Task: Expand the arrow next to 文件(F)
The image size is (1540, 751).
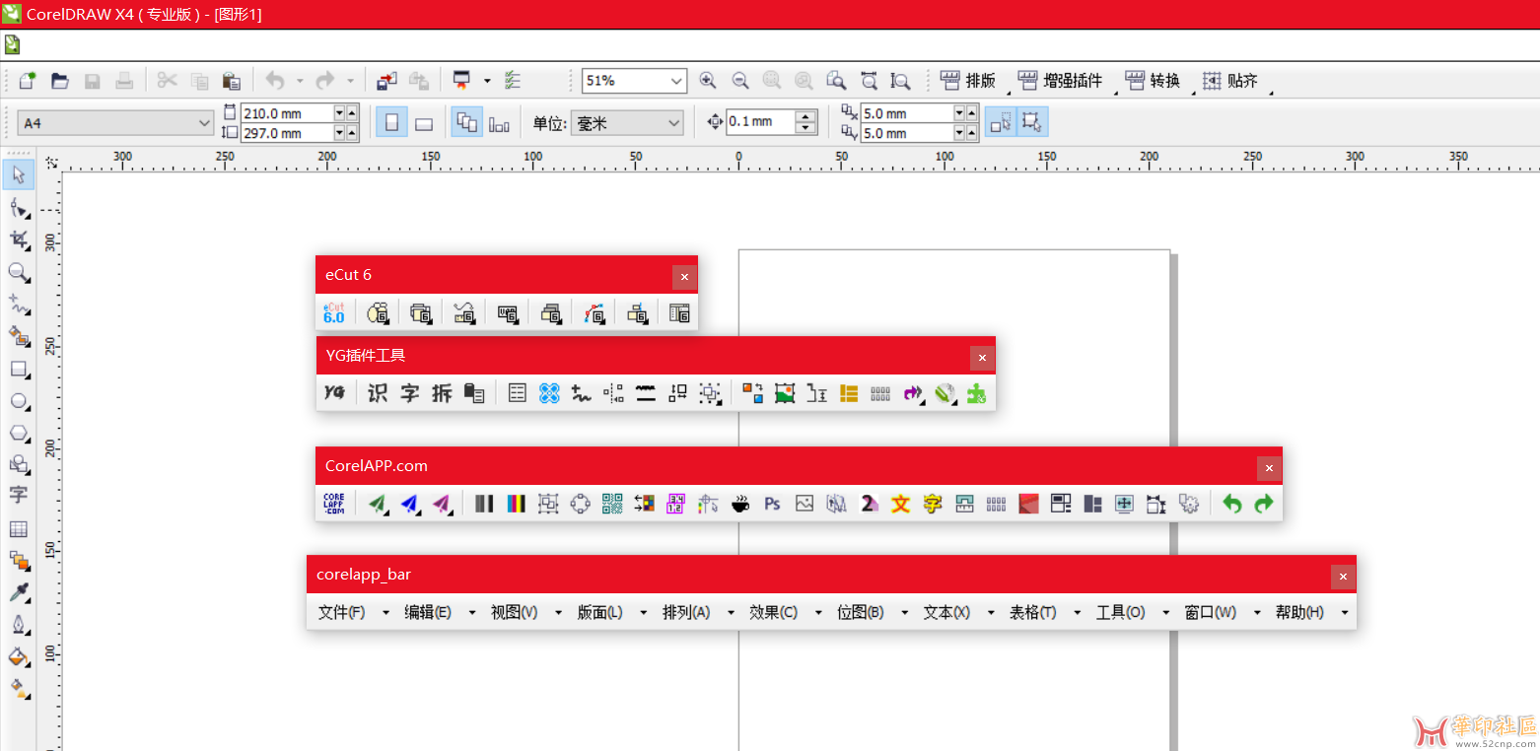Action: (x=385, y=612)
